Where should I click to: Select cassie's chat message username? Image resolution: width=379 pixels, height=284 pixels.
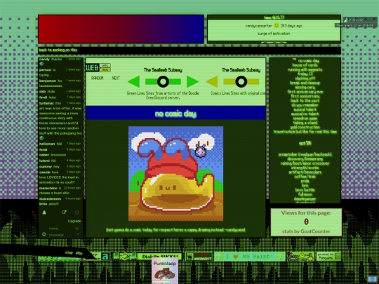44,173
